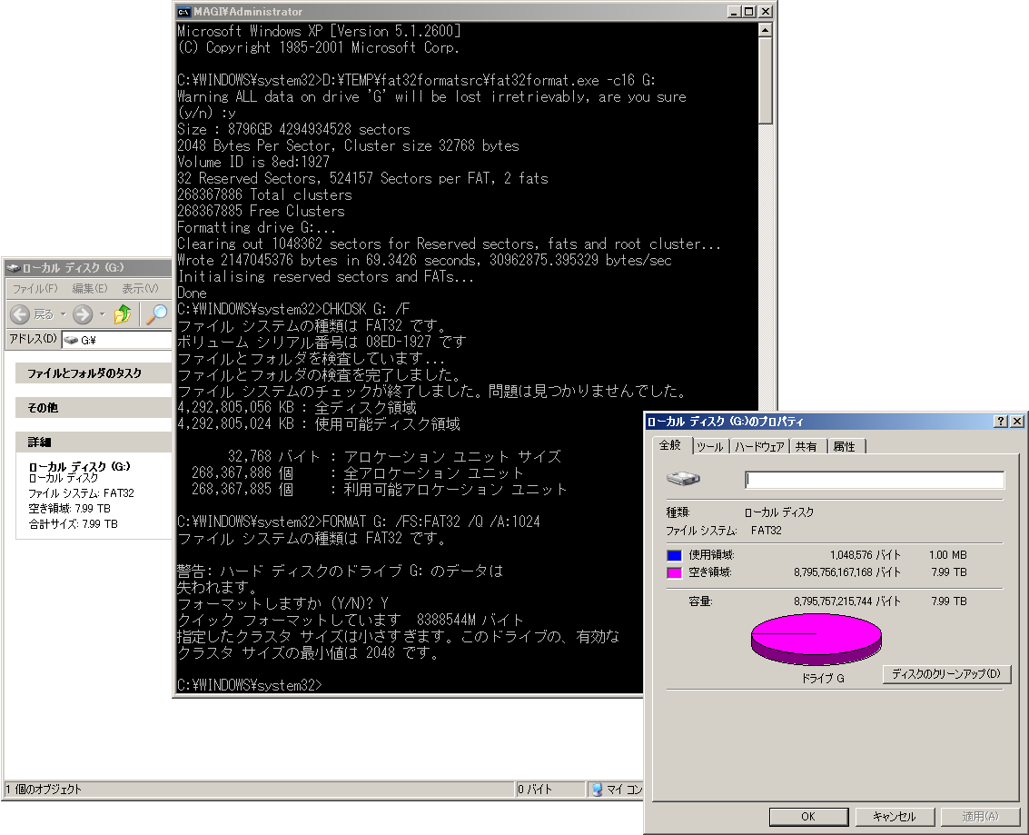Click the blue 使用領域 color swatch
This screenshot has height=835, width=1029.
[x=674, y=555]
